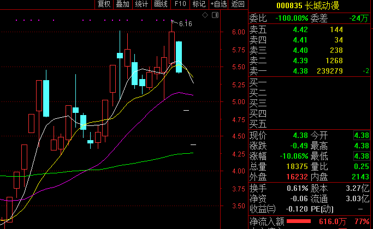Select the 卖四 price 4.41

tap(300, 40)
